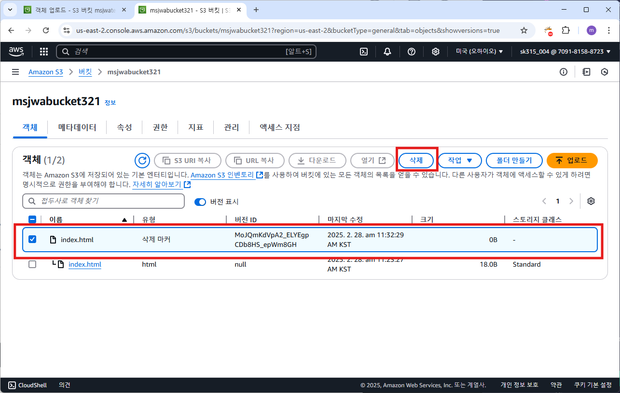Click the URL 복사 button
The image size is (620, 393).
(255, 161)
